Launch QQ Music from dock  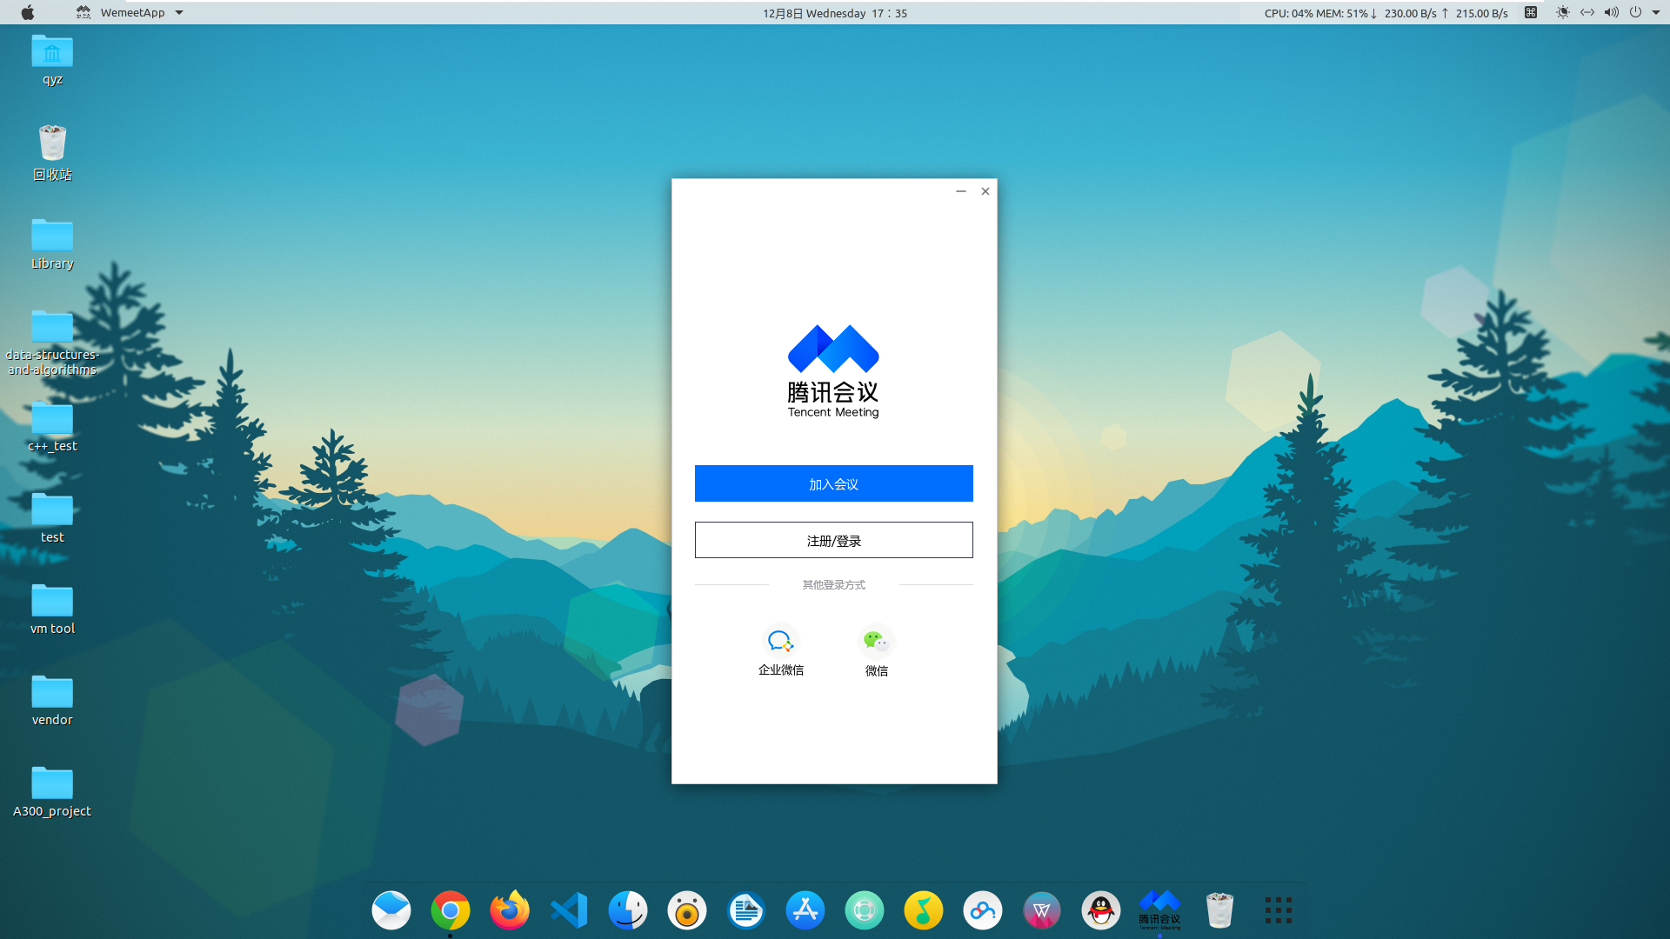tap(924, 910)
